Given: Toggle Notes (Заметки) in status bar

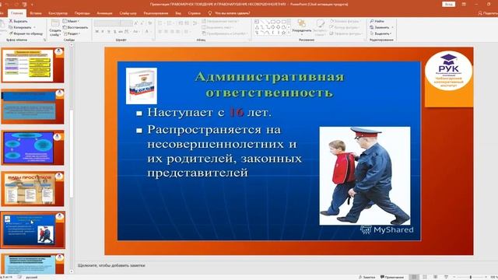Looking at the screenshot, I should 366,277.
